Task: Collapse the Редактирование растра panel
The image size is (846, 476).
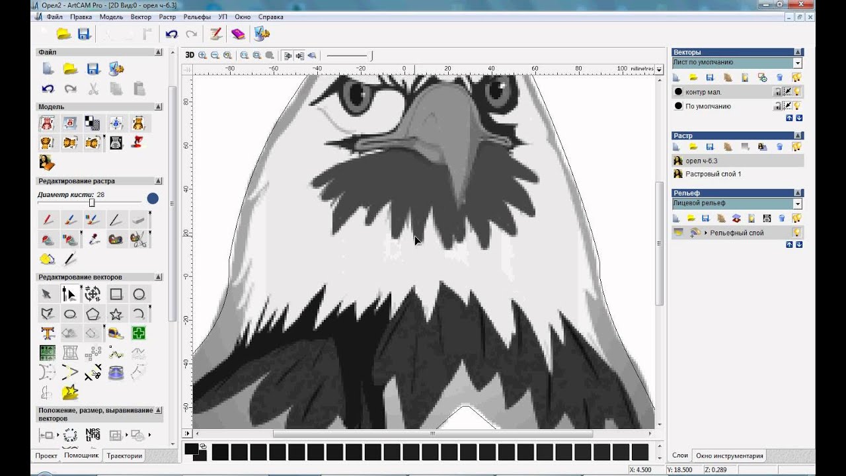Action: 159,180
